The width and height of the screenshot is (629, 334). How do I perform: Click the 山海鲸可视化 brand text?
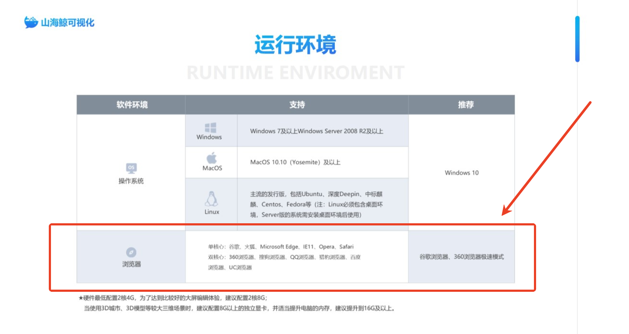(x=68, y=23)
